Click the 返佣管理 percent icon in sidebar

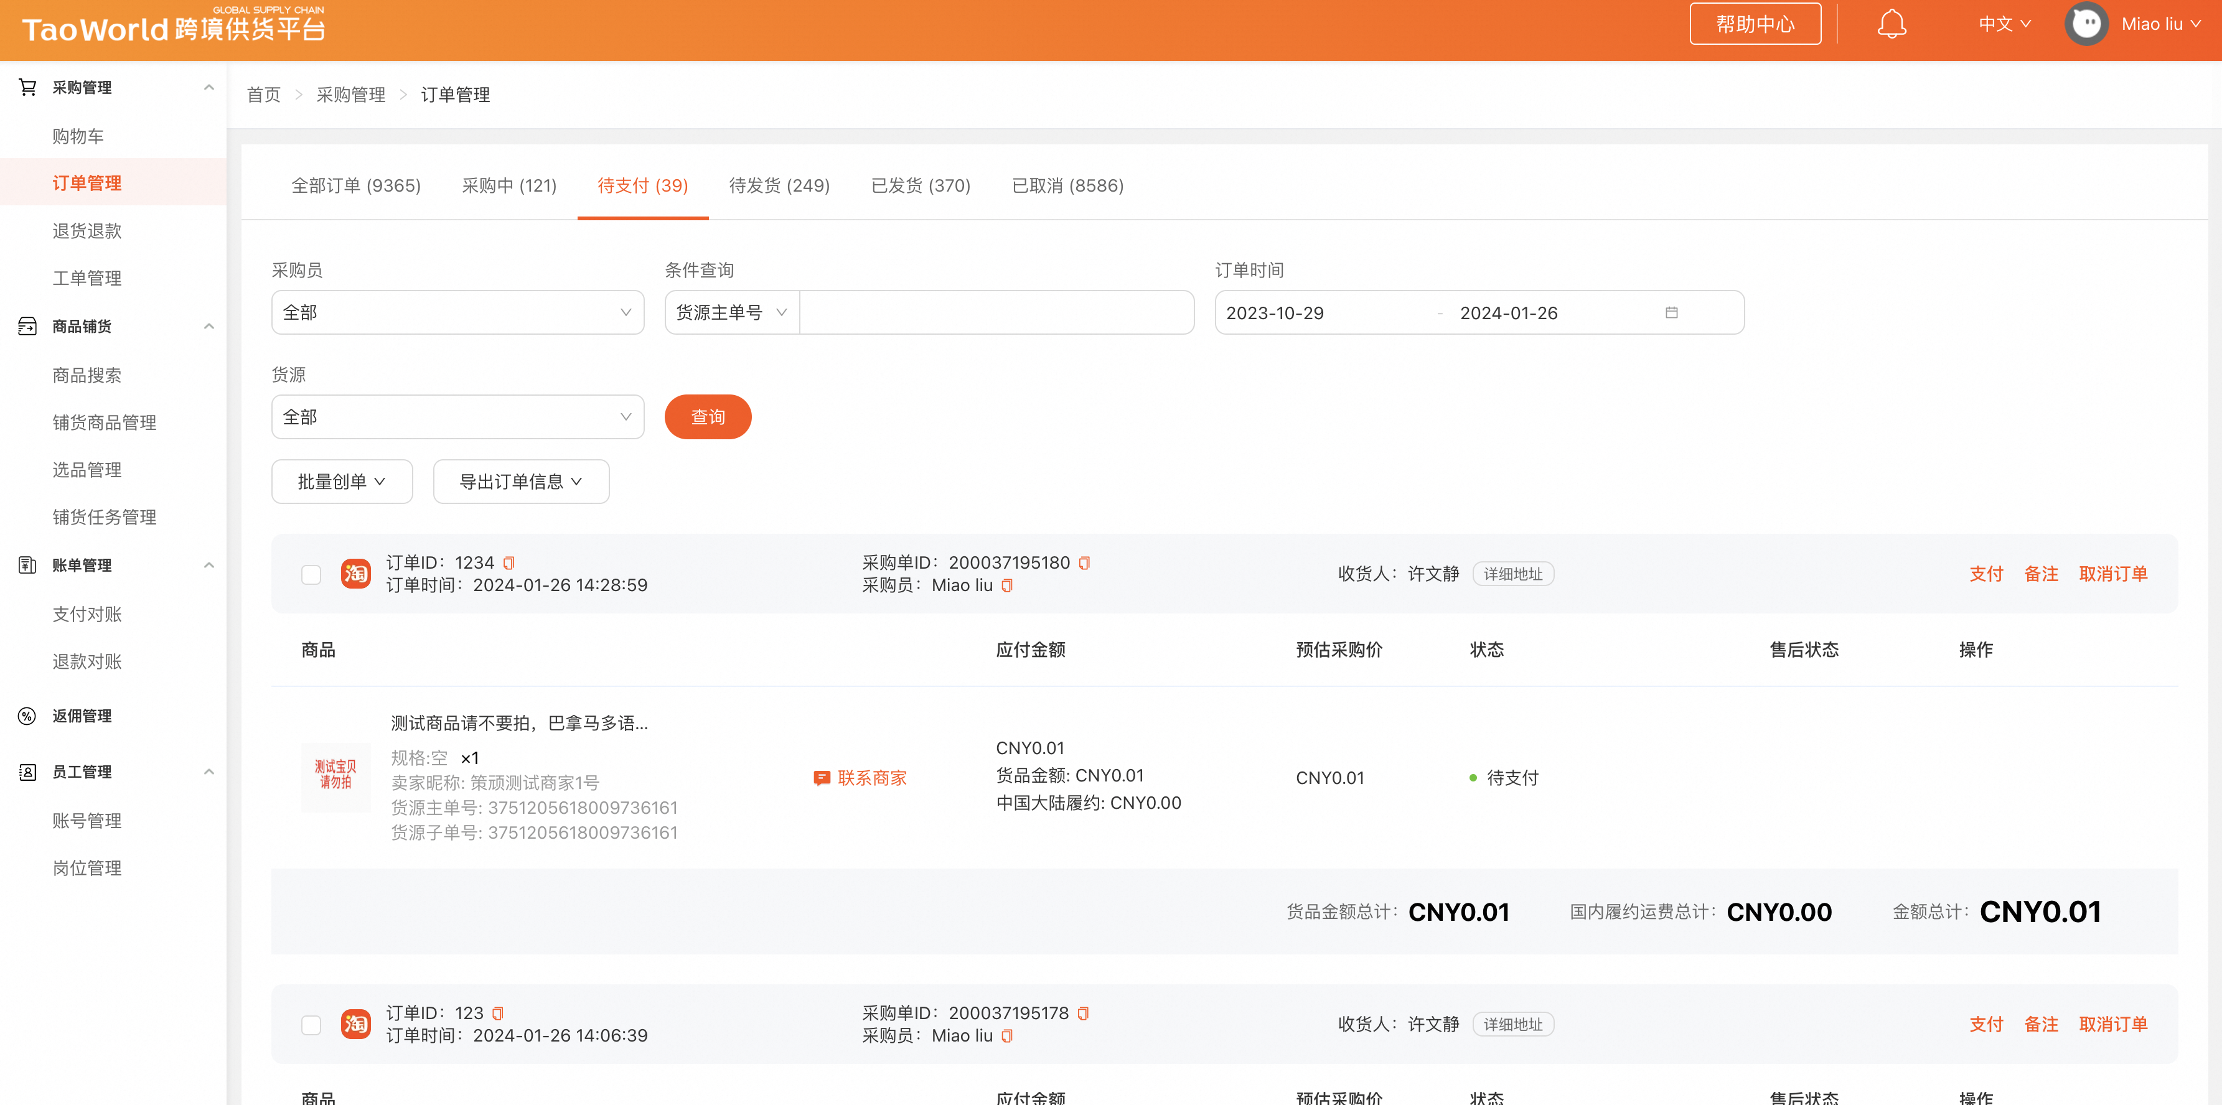pyautogui.click(x=27, y=716)
